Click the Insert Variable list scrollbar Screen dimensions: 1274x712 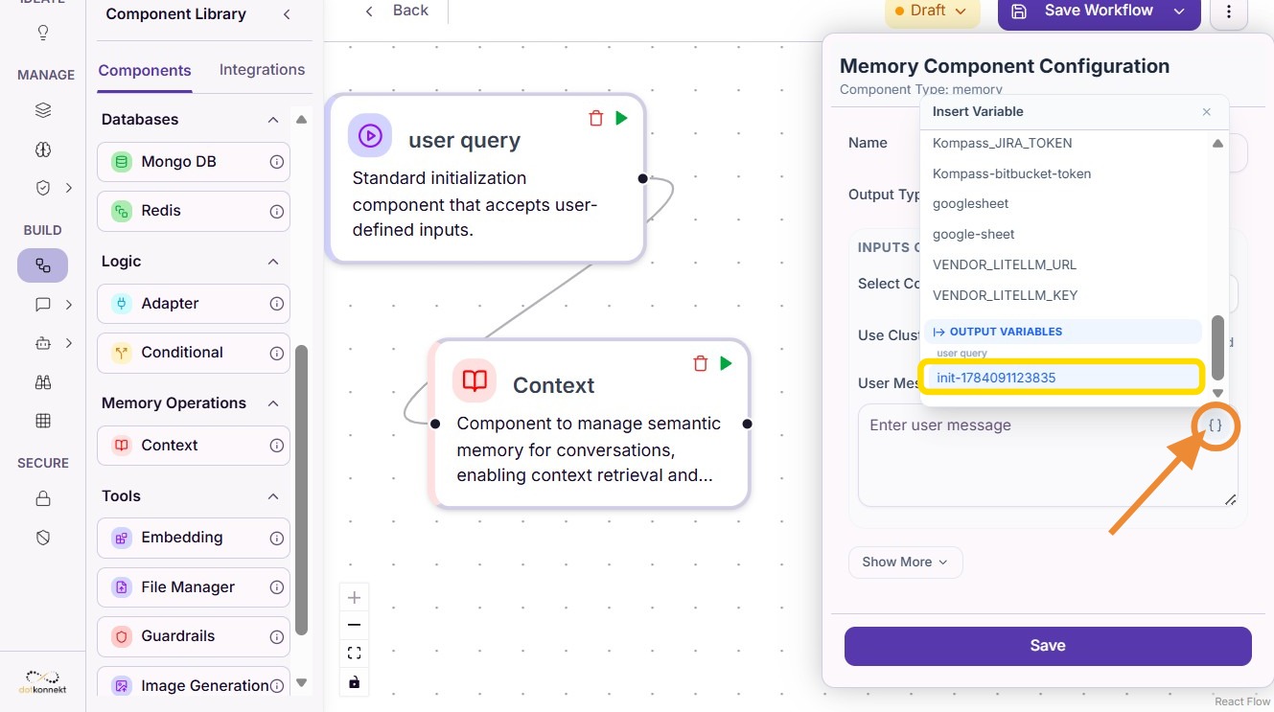(1217, 347)
